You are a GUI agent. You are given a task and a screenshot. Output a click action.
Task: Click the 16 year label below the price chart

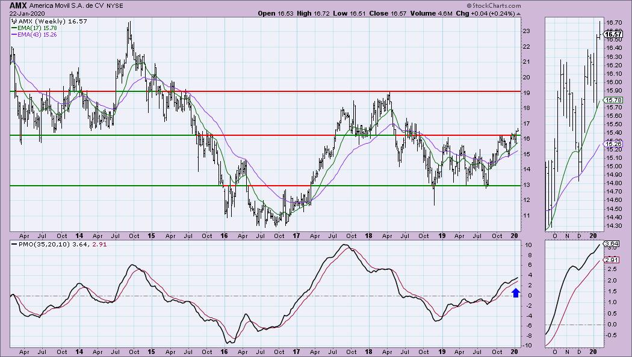coord(224,236)
